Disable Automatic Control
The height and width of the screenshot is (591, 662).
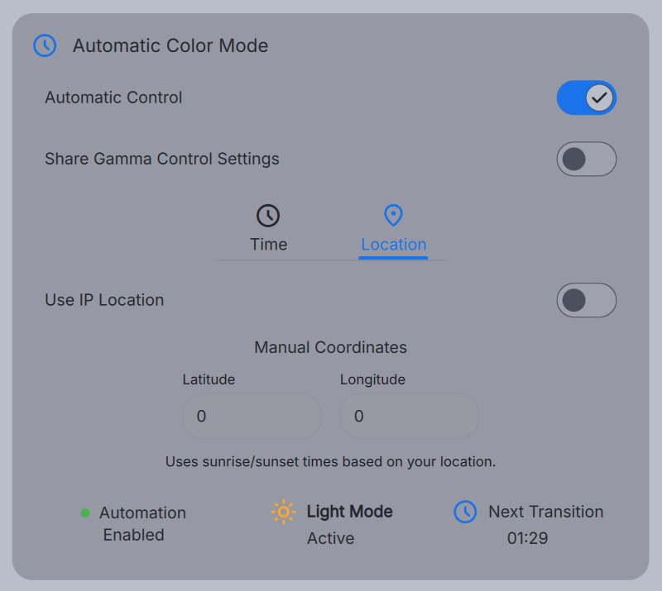[x=587, y=98]
